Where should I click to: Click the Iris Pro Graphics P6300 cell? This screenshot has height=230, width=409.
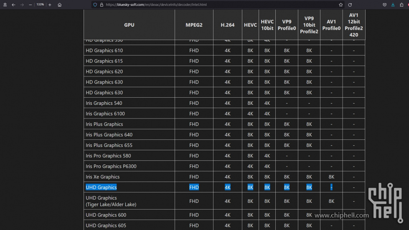[129, 166]
